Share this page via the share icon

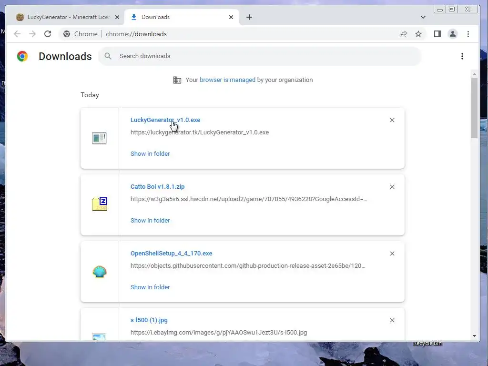403,34
